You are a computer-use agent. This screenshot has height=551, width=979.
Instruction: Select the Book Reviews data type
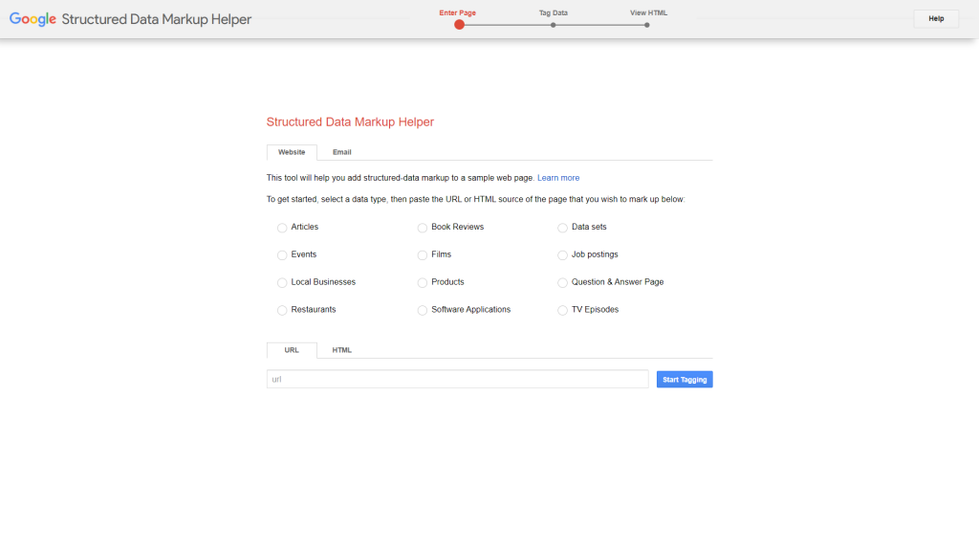click(x=423, y=228)
